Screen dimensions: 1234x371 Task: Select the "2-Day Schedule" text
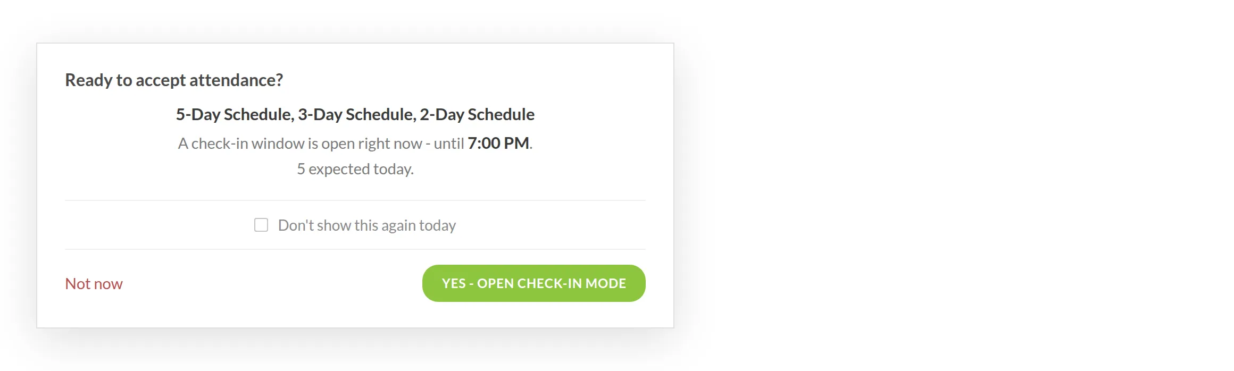[x=477, y=114]
